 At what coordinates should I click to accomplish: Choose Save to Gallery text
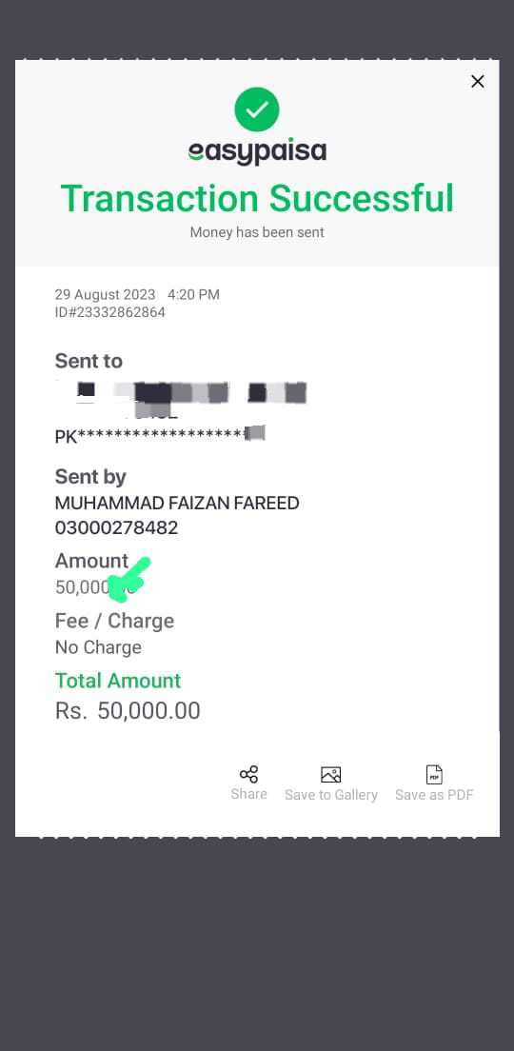(x=331, y=795)
